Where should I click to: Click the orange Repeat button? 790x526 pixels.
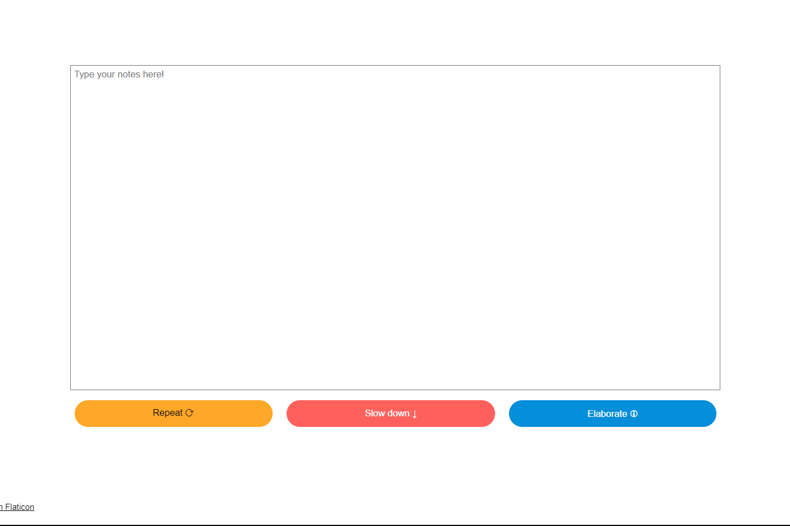tap(173, 414)
